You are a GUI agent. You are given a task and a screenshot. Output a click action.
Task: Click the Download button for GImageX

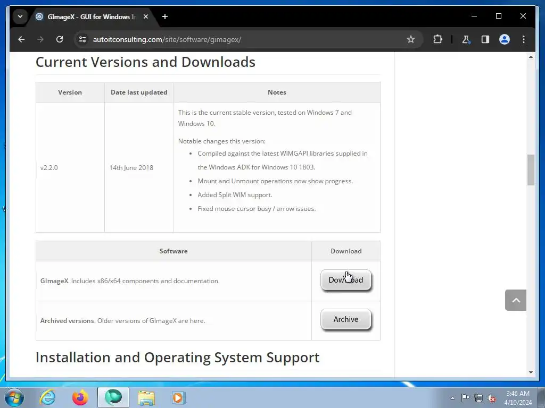click(x=346, y=280)
